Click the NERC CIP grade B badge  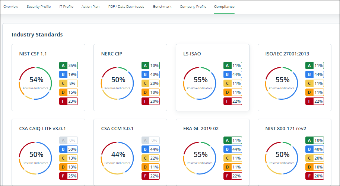150,74
